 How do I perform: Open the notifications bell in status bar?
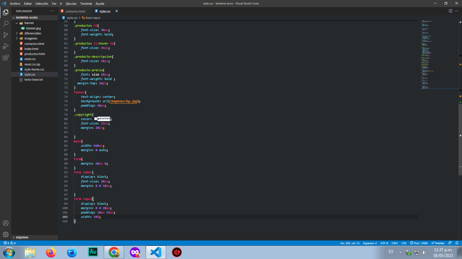coord(457,243)
